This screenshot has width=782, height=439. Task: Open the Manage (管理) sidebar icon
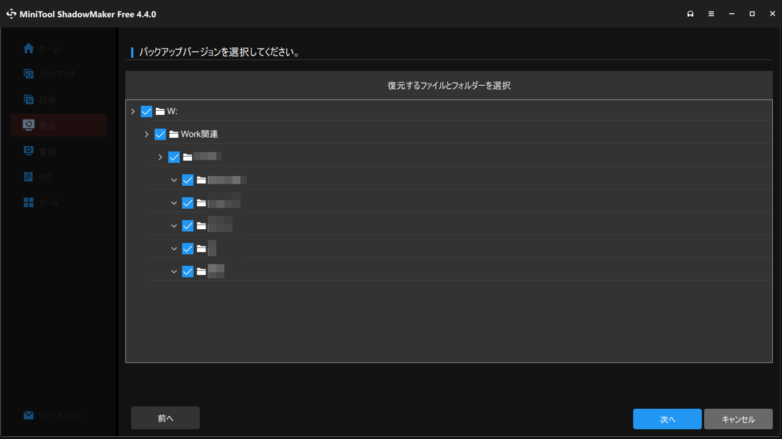click(29, 151)
